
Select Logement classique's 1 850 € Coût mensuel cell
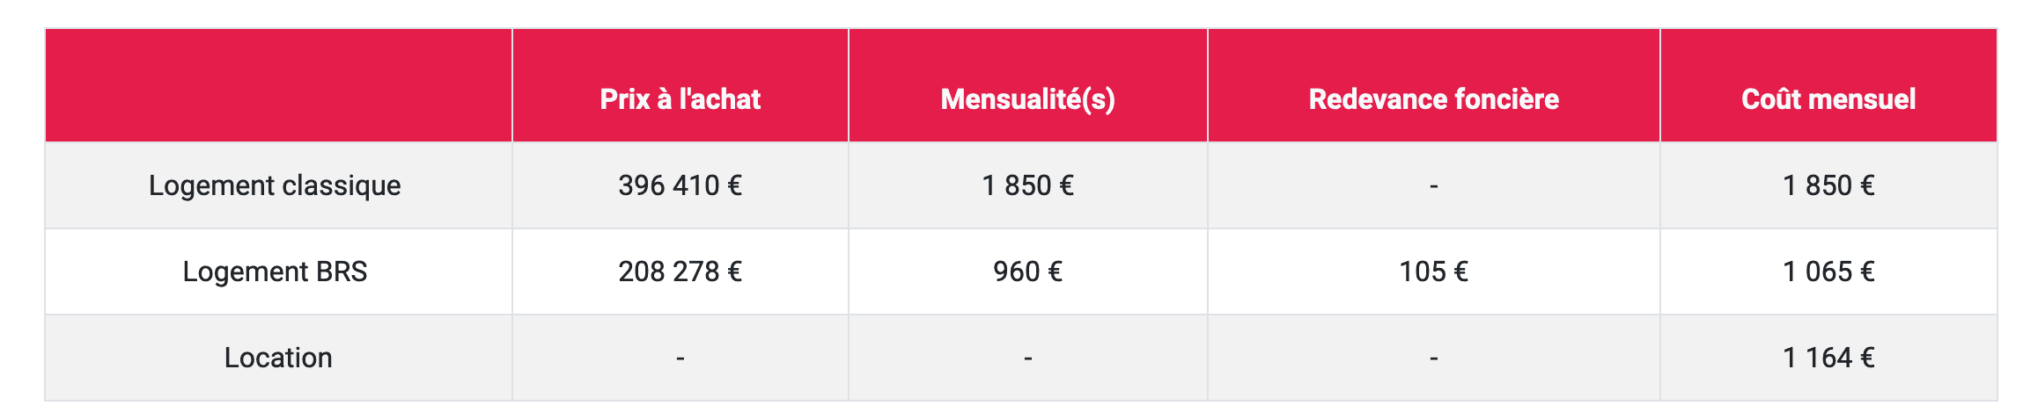1828,185
